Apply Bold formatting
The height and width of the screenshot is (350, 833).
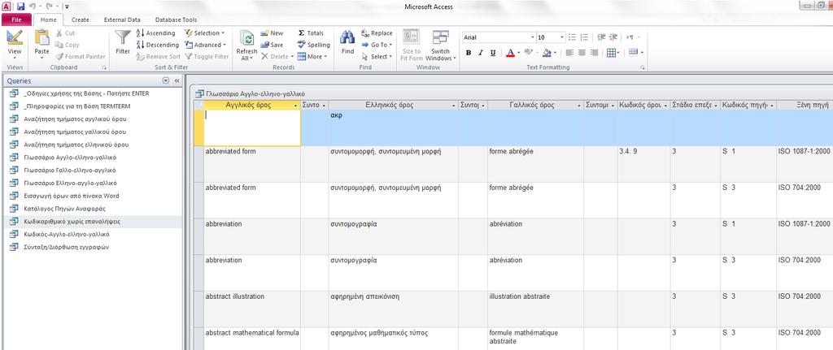point(469,53)
